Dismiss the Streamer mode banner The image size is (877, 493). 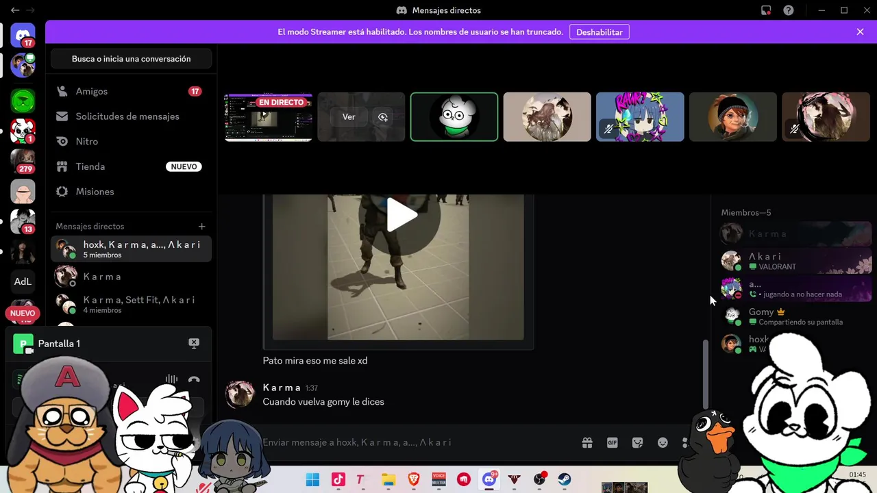860,31
